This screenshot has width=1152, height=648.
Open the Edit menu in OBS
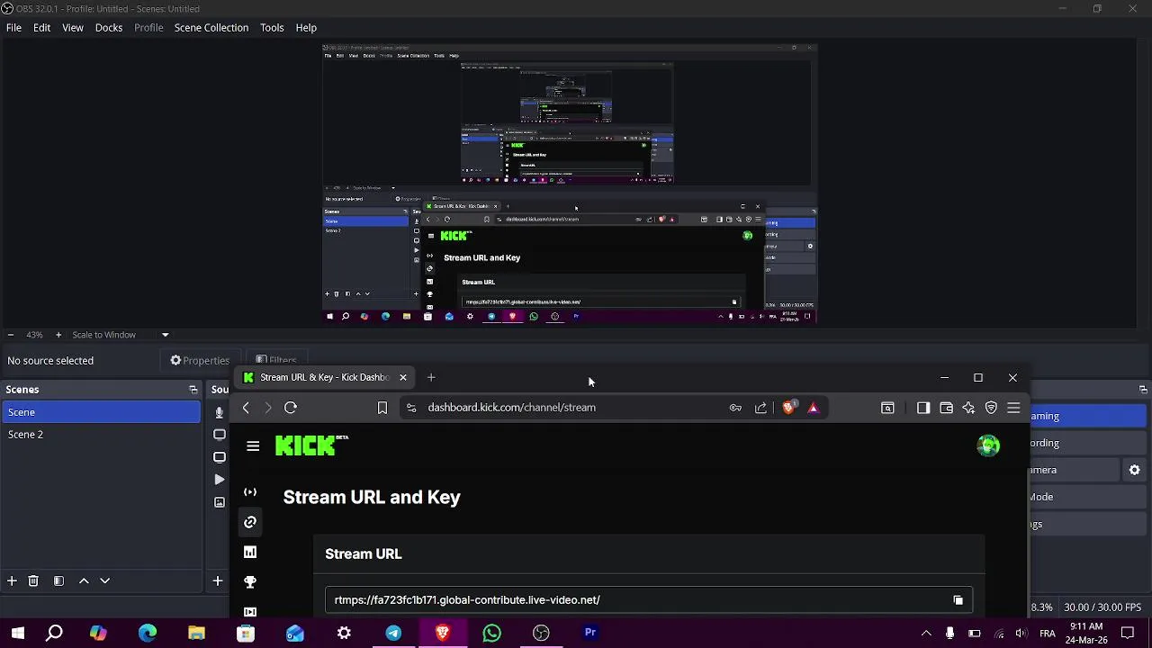(41, 28)
